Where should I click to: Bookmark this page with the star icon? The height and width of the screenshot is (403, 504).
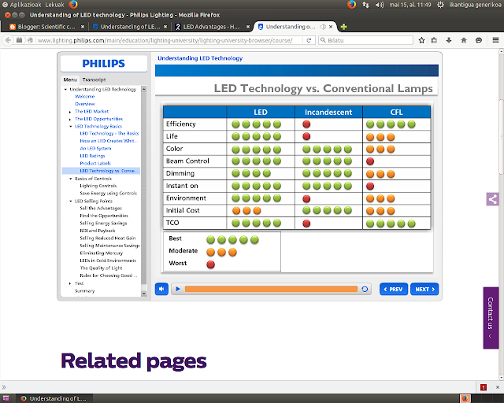[x=421, y=40]
